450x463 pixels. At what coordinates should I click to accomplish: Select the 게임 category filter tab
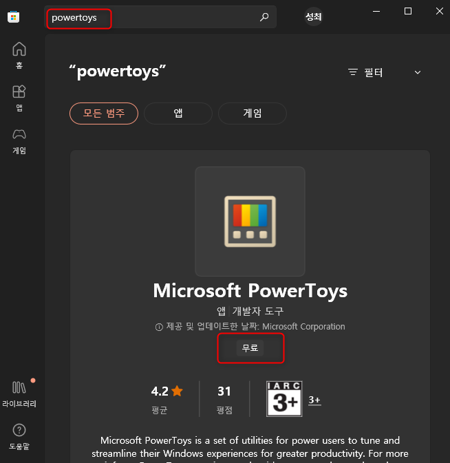point(253,114)
